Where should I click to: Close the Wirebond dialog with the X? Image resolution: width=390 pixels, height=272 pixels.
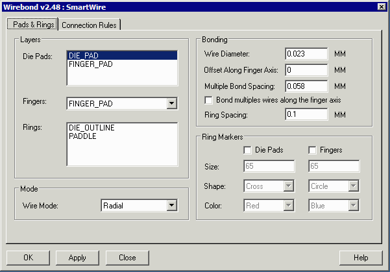click(382, 6)
